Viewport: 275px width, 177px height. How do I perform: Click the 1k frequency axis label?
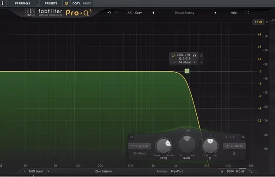(x=153, y=166)
